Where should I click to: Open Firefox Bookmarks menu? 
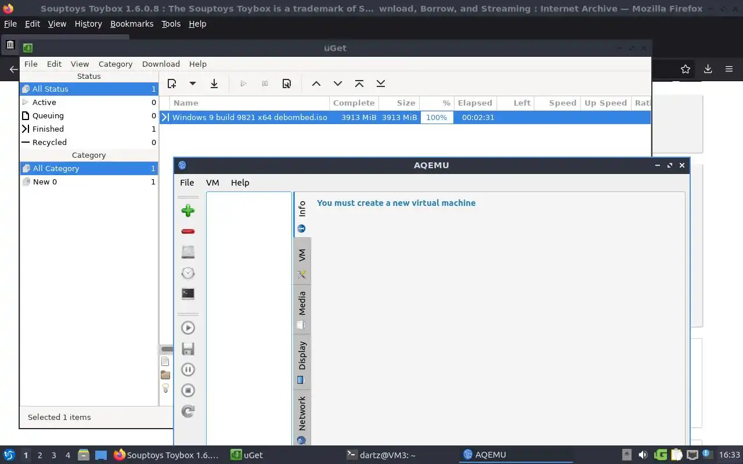point(132,24)
